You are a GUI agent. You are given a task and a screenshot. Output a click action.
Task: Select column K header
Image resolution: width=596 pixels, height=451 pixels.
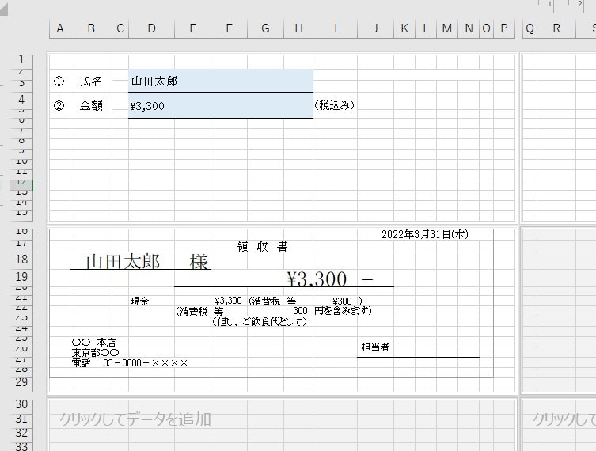pyautogui.click(x=404, y=28)
